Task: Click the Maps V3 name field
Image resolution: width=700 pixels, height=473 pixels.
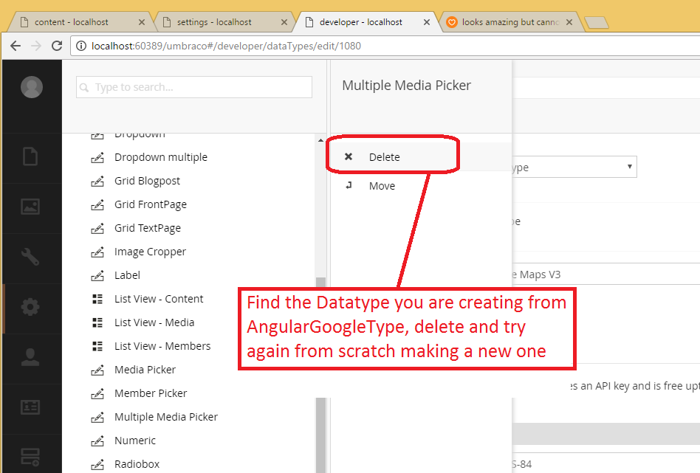Action: (605, 274)
